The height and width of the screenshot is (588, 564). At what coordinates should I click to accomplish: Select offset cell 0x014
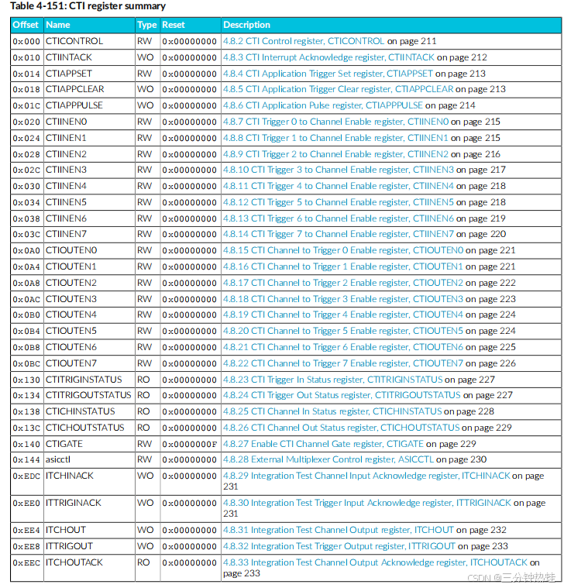click(x=26, y=74)
